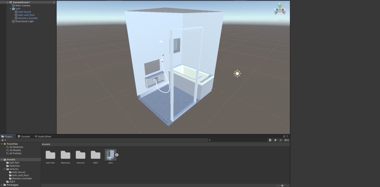Click the cube icon beside Directional Light
Image resolution: width=380 pixels, height=187 pixels.
coord(13,21)
